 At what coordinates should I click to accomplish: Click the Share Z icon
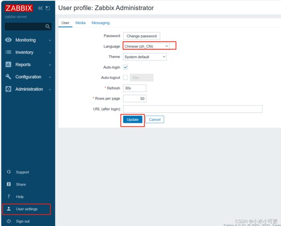[9, 184]
